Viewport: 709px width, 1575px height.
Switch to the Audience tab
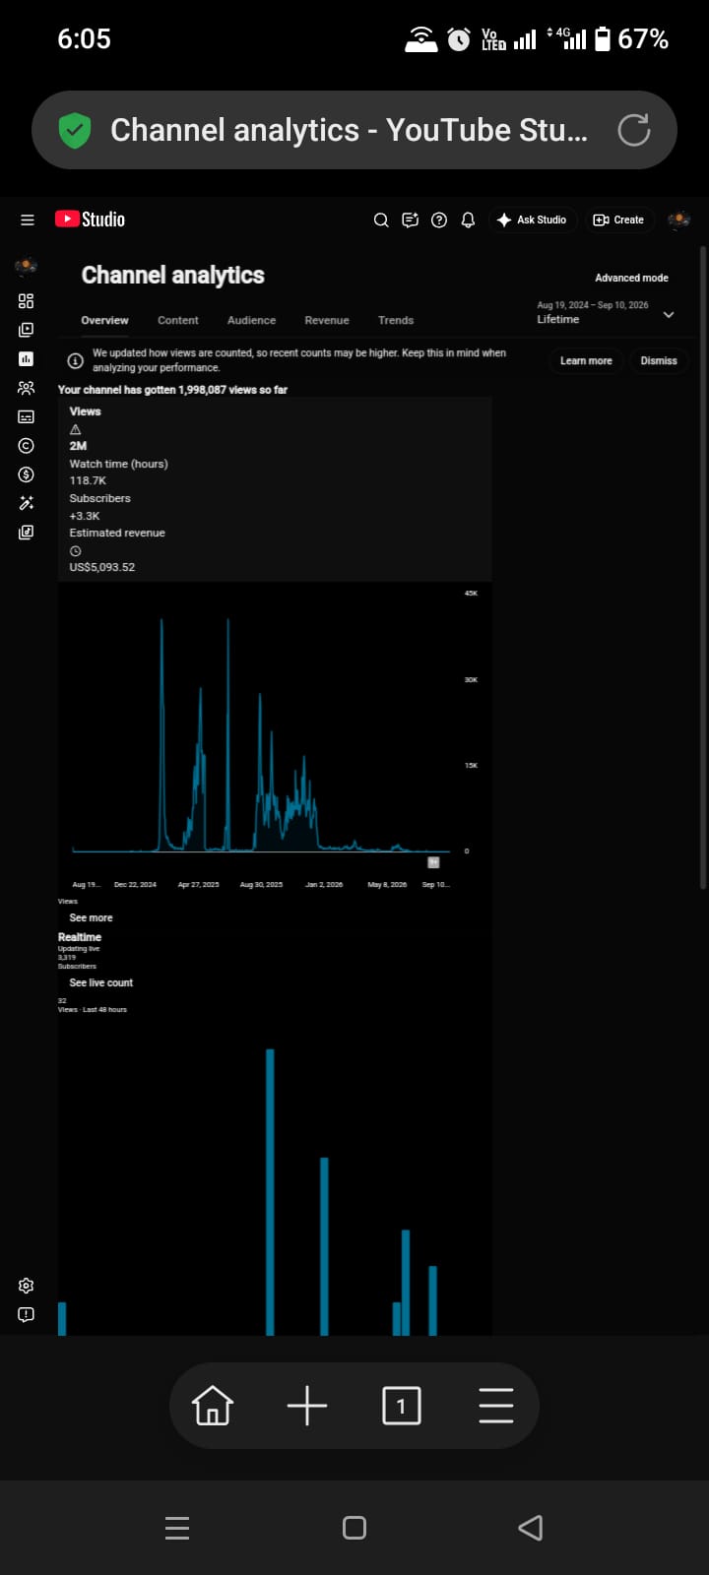pyautogui.click(x=251, y=320)
